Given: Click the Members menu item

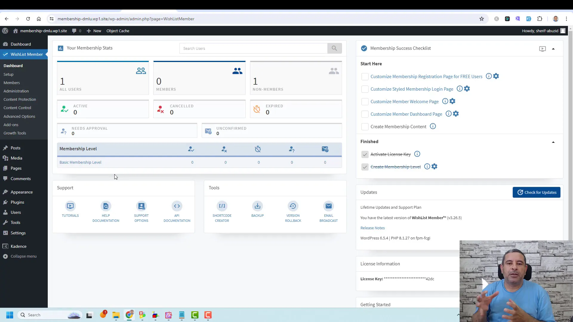Looking at the screenshot, I should tap(11, 82).
